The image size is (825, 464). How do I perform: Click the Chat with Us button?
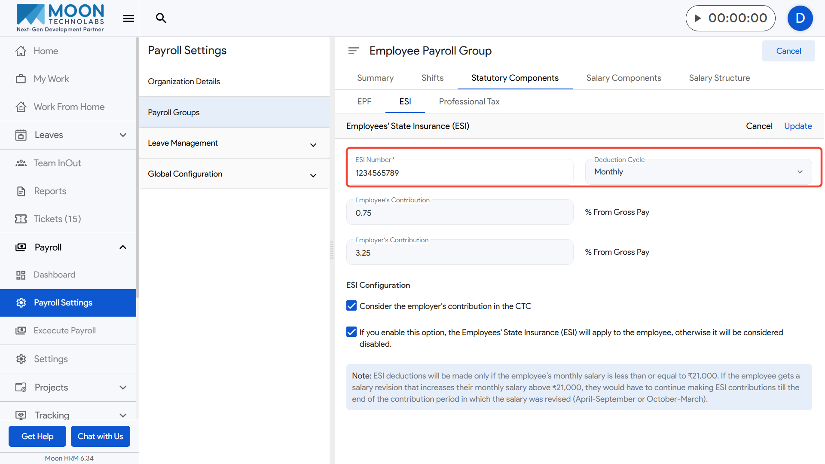click(x=101, y=436)
